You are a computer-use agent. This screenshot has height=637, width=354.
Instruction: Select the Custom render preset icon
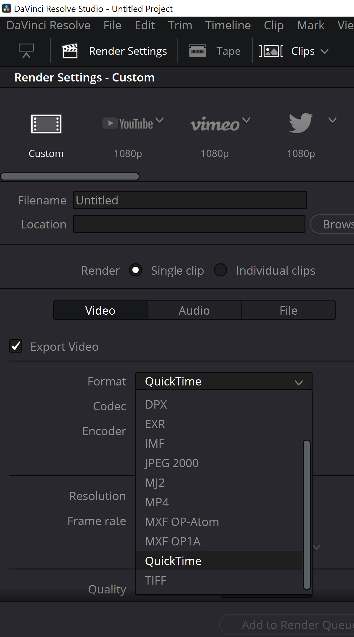pos(46,124)
